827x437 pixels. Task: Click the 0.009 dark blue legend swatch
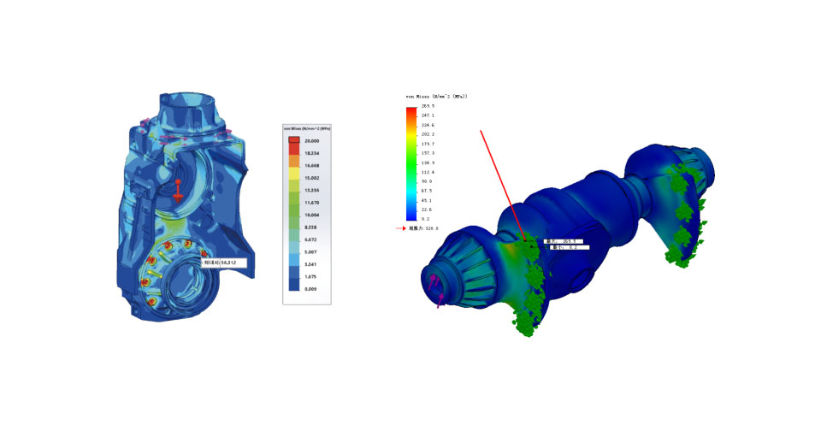[x=292, y=288]
